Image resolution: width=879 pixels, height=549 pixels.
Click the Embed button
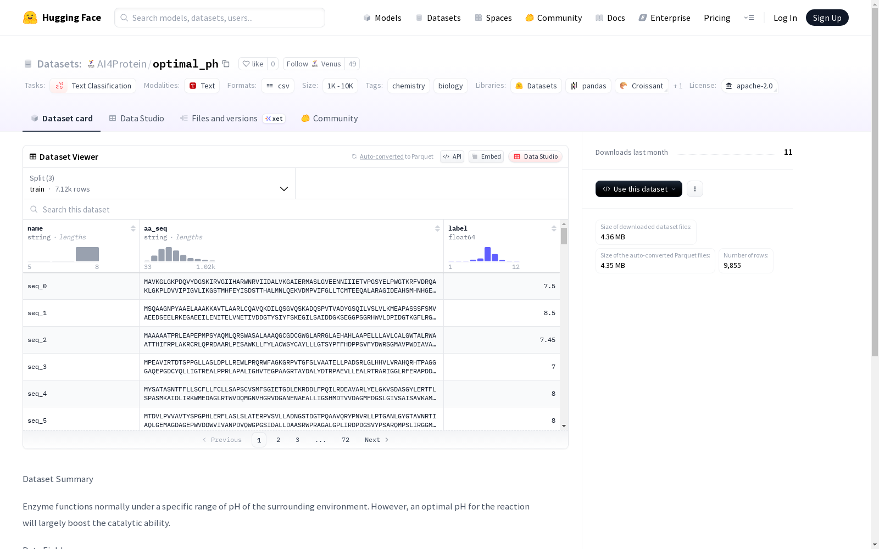tap(486, 156)
